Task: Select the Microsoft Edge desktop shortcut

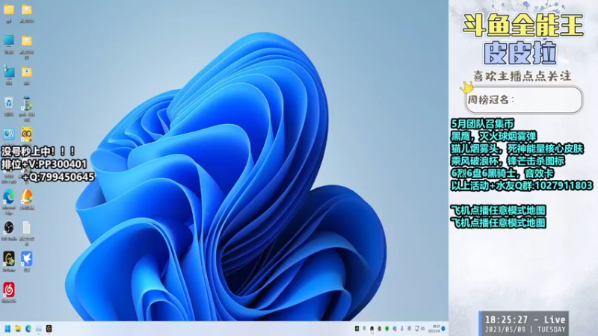Action: [x=9, y=196]
